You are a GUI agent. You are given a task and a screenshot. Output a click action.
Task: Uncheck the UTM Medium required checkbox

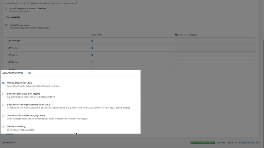tap(92, 48)
